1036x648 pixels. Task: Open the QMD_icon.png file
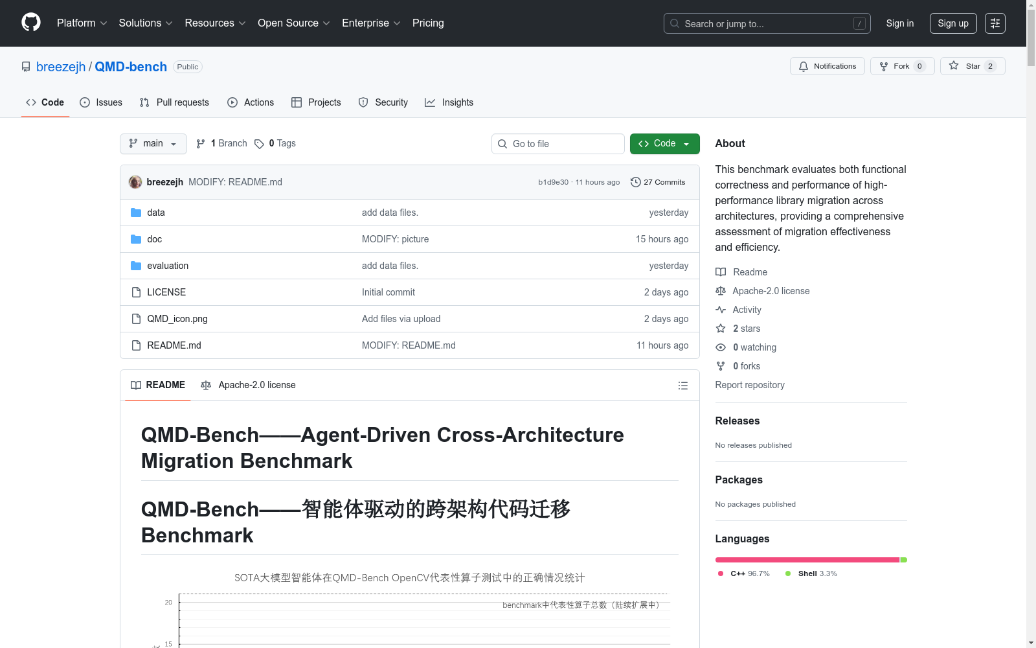177,319
